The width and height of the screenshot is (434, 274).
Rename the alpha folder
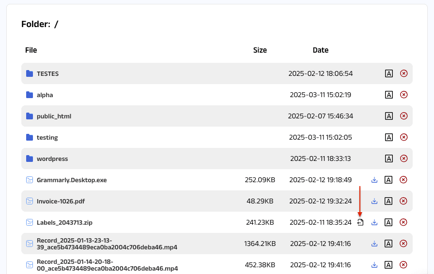[388, 95]
